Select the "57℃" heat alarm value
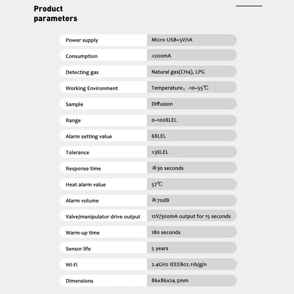Image resolution: width=294 pixels, height=294 pixels. point(157,184)
